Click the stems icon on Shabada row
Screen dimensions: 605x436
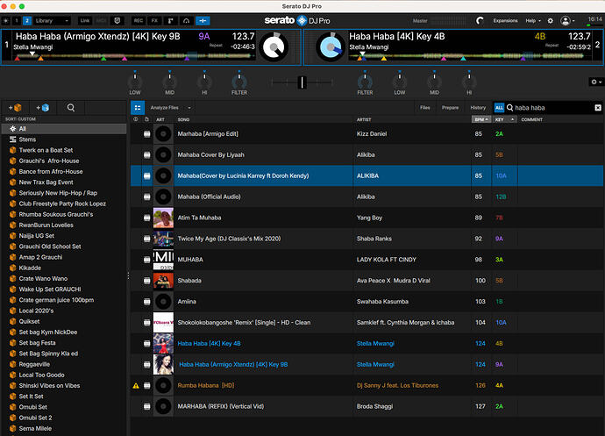(x=146, y=281)
